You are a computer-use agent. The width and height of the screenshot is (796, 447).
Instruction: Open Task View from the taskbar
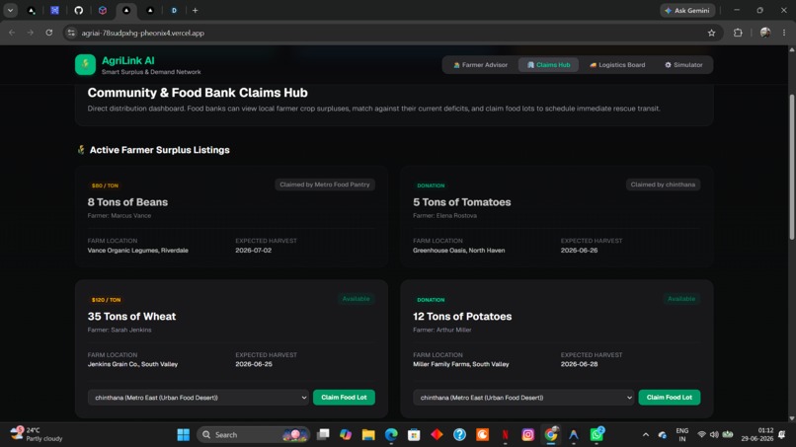(323, 435)
